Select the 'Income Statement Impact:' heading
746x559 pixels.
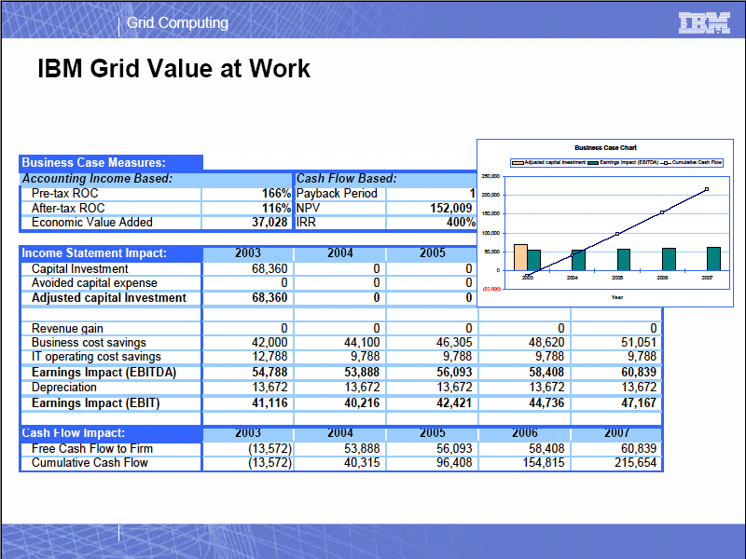94,252
